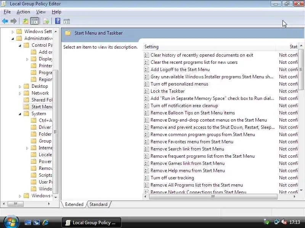Click scroll-down arrow of settings list
Viewport: 305px width, 228px height.
coord(301,190)
